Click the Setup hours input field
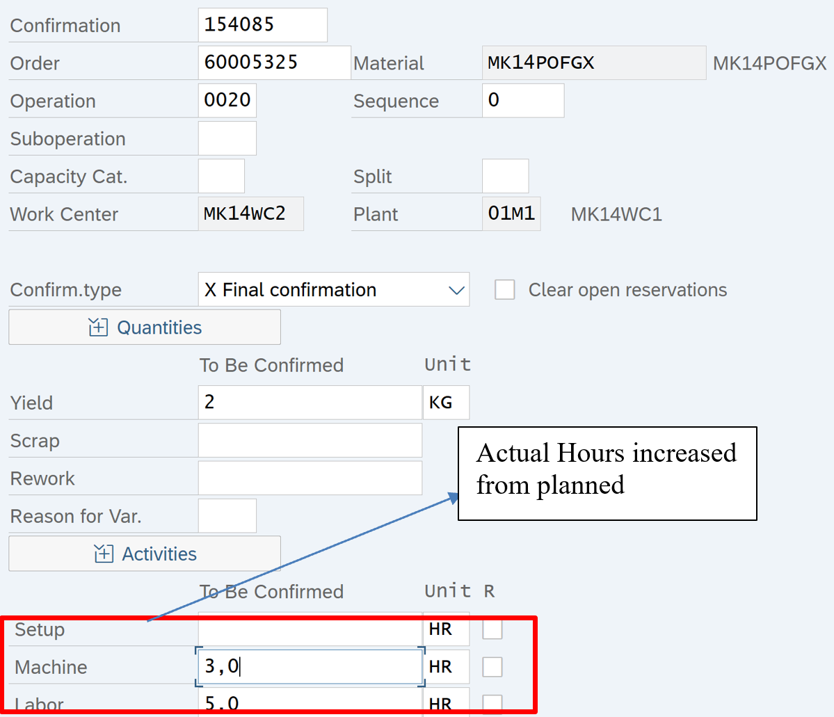The width and height of the screenshot is (834, 717). (x=310, y=630)
